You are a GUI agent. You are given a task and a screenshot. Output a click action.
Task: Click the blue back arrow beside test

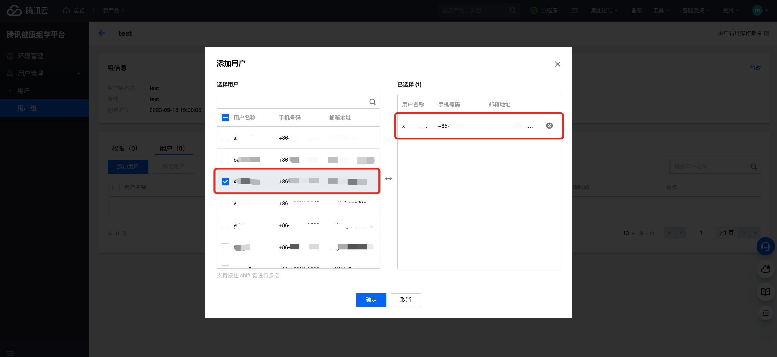102,33
